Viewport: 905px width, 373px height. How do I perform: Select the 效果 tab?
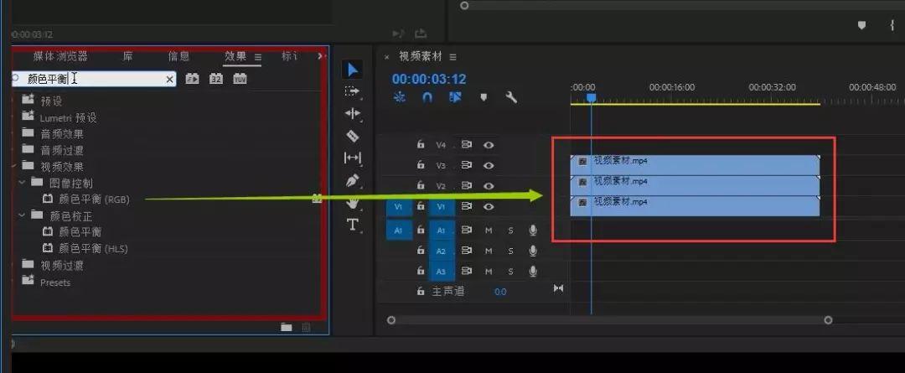pos(235,56)
